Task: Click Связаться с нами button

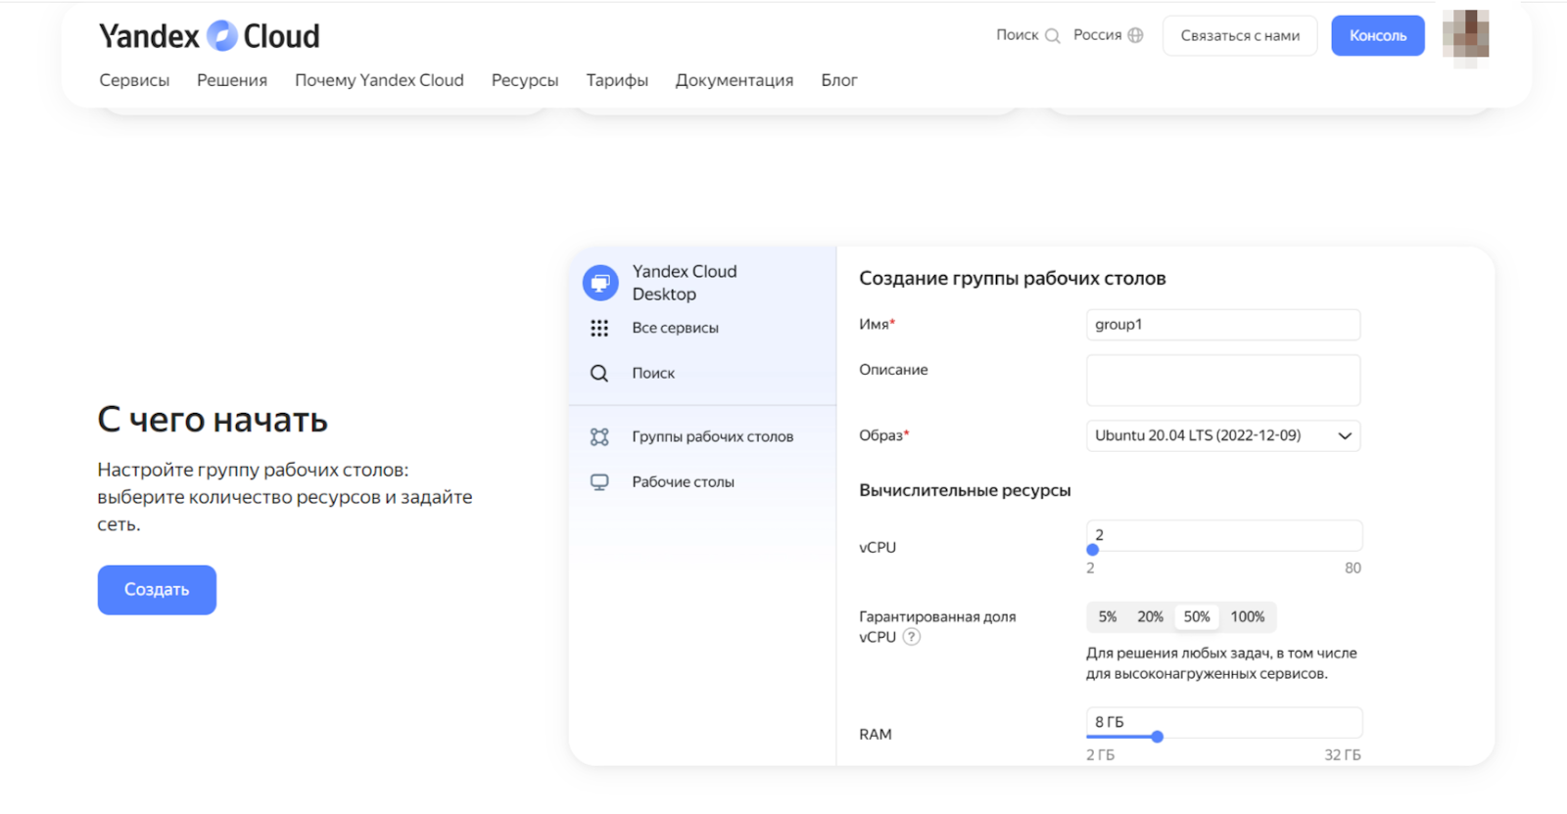Action: click(1240, 36)
